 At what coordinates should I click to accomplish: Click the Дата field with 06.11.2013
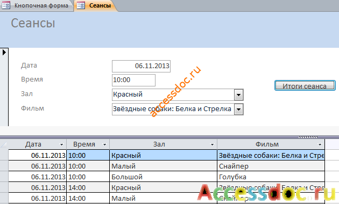click(141, 66)
